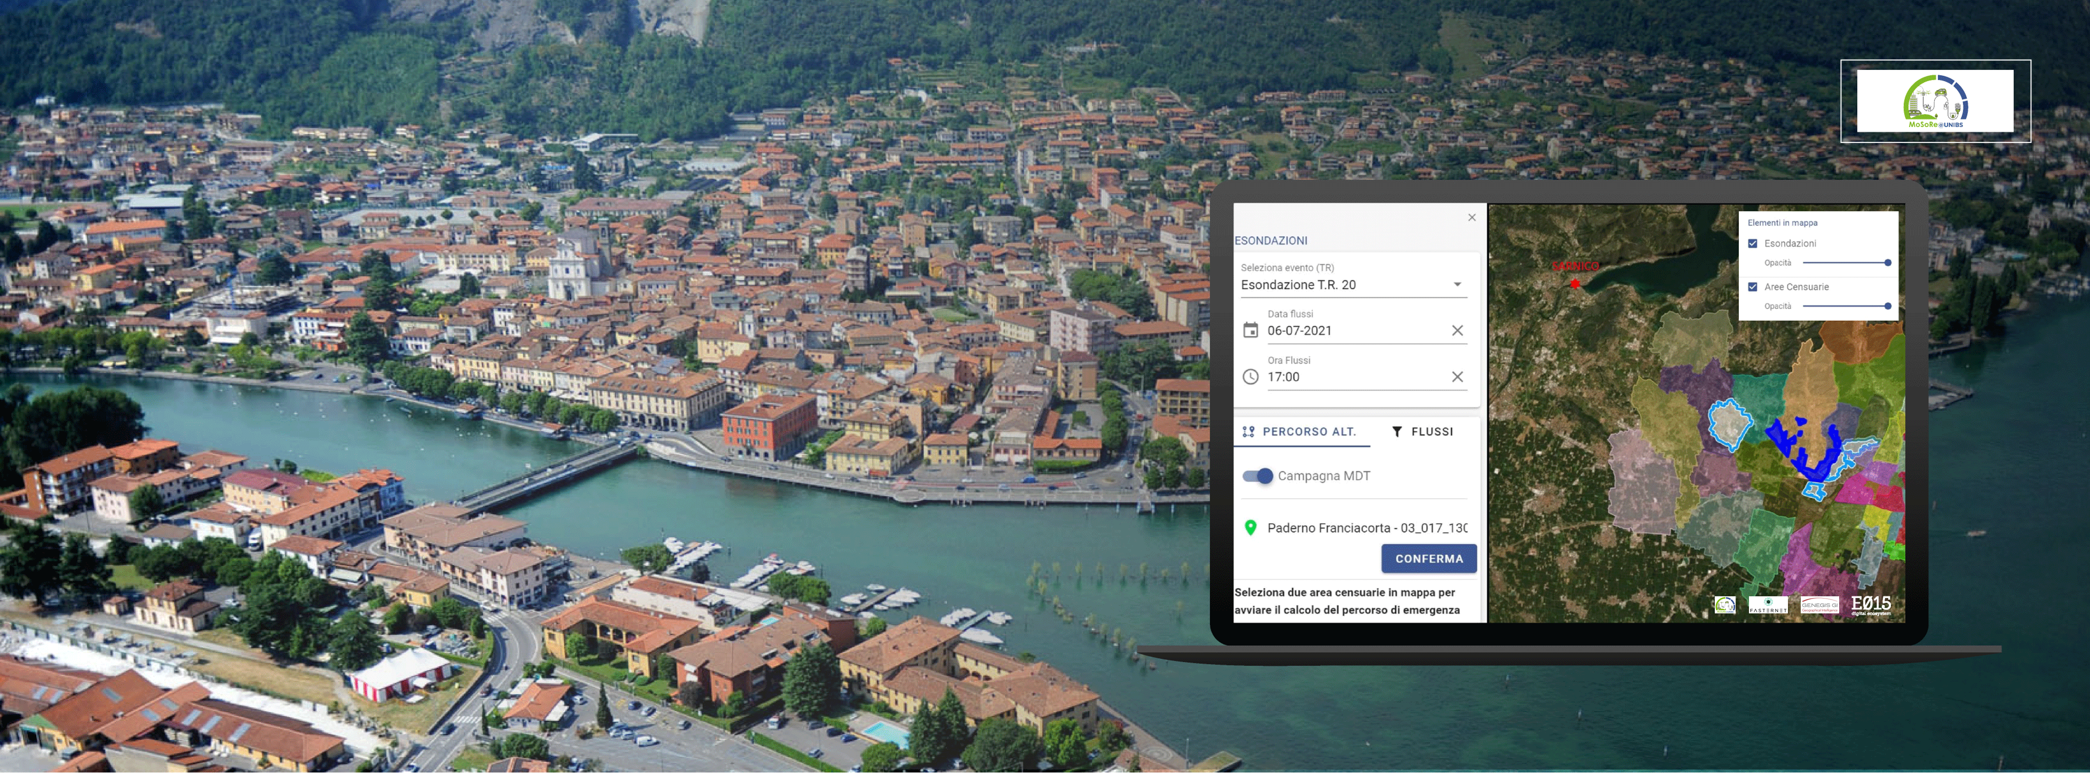
Task: Click the clock icon beside Ora Flussi
Action: point(1250,376)
